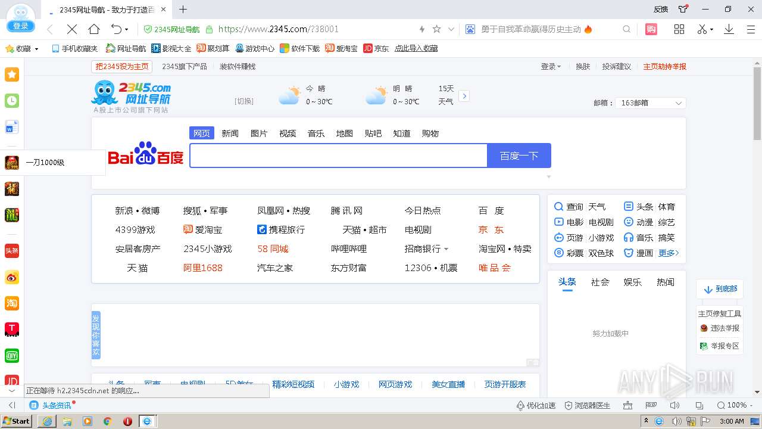Switch to 娱乐 news tab

click(x=633, y=282)
